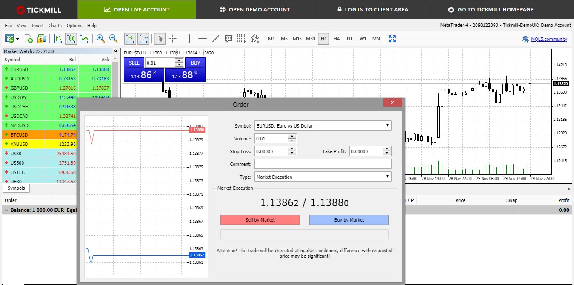Set timeframe to W1
Viewport: 574px width, 285px height.
[x=363, y=39]
